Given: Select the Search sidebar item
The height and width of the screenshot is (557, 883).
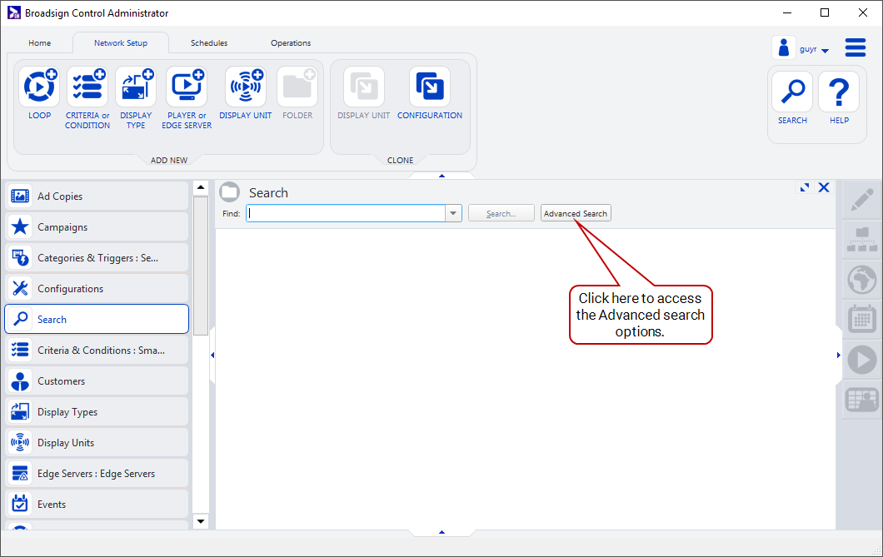Looking at the screenshot, I should click(97, 319).
